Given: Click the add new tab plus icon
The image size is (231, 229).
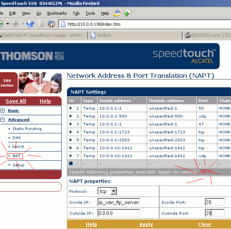Looking at the screenshot, I should click(x=127, y=13).
